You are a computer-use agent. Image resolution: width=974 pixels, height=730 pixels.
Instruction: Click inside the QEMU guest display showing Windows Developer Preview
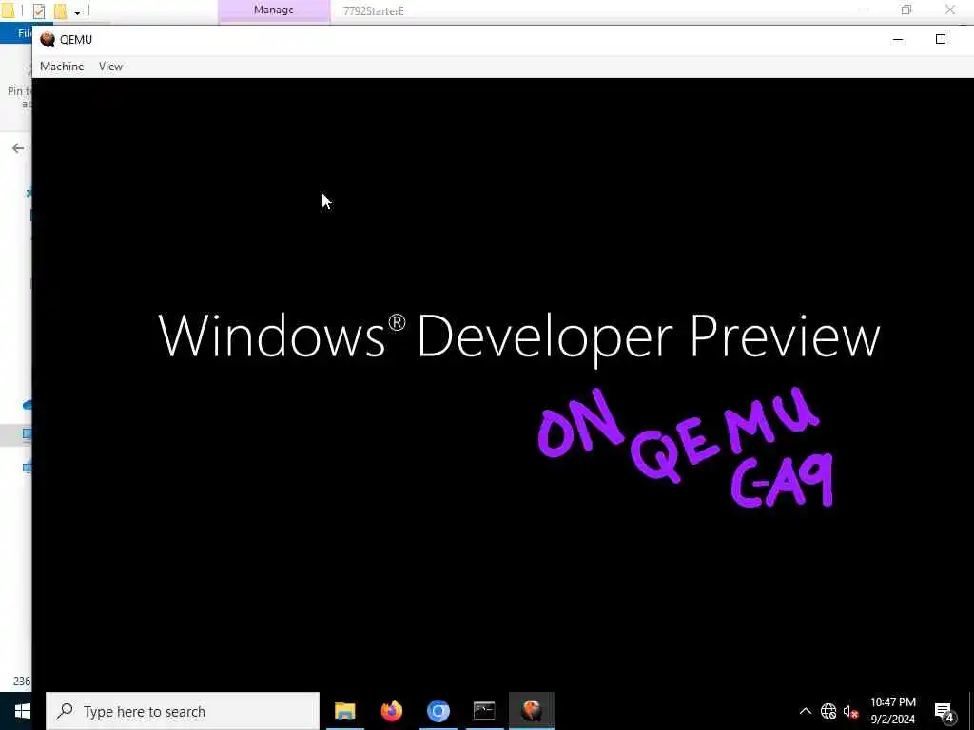[502, 385]
